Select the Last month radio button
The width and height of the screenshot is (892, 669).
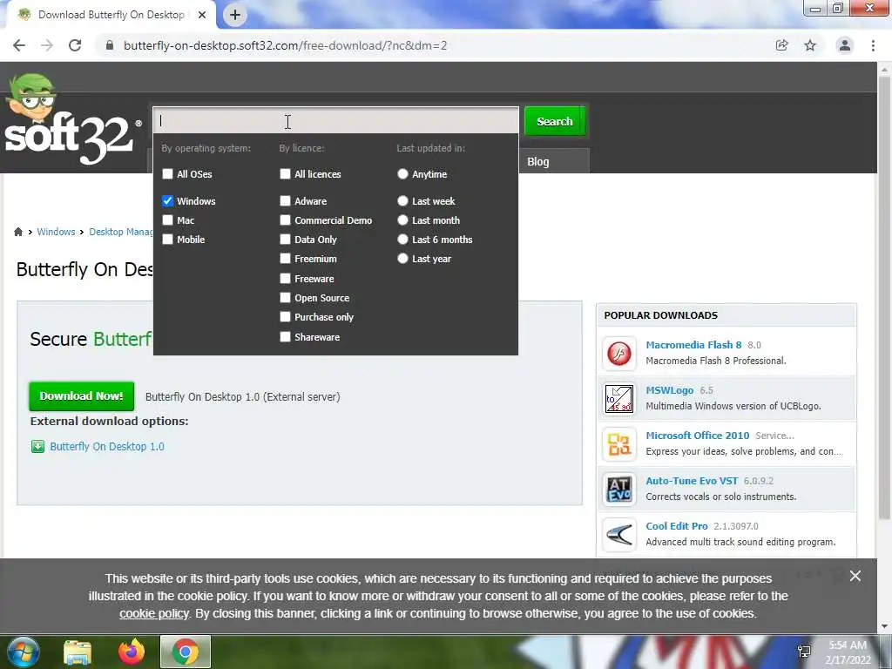402,220
